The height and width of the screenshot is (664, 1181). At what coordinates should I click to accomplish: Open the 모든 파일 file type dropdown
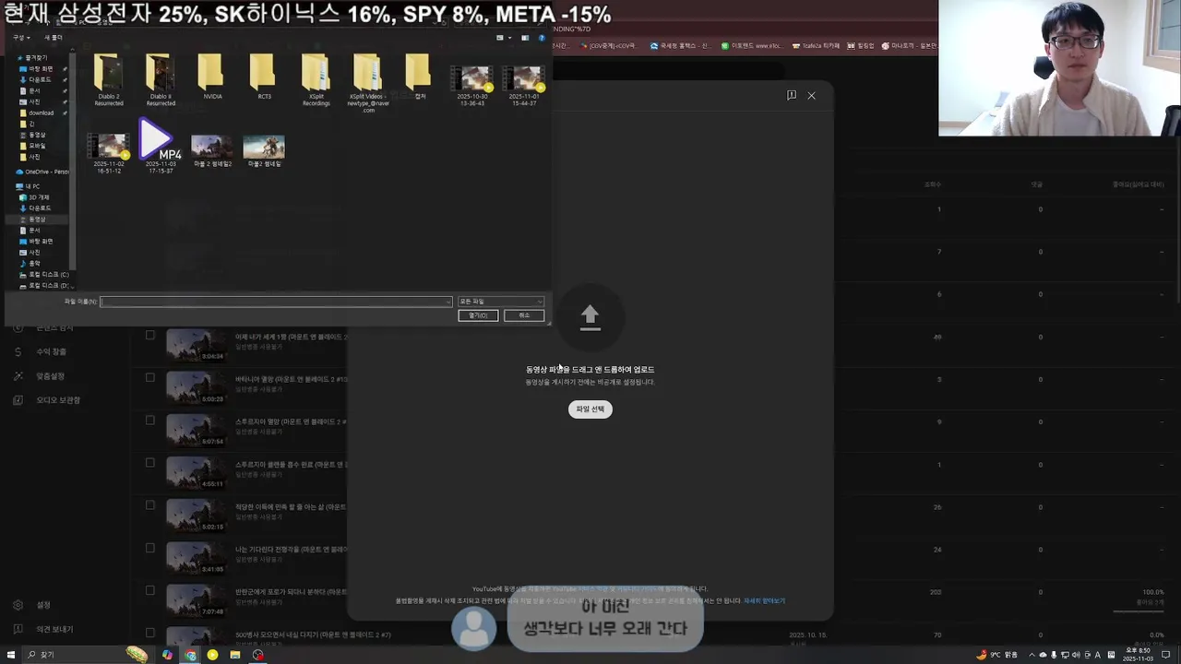(501, 302)
